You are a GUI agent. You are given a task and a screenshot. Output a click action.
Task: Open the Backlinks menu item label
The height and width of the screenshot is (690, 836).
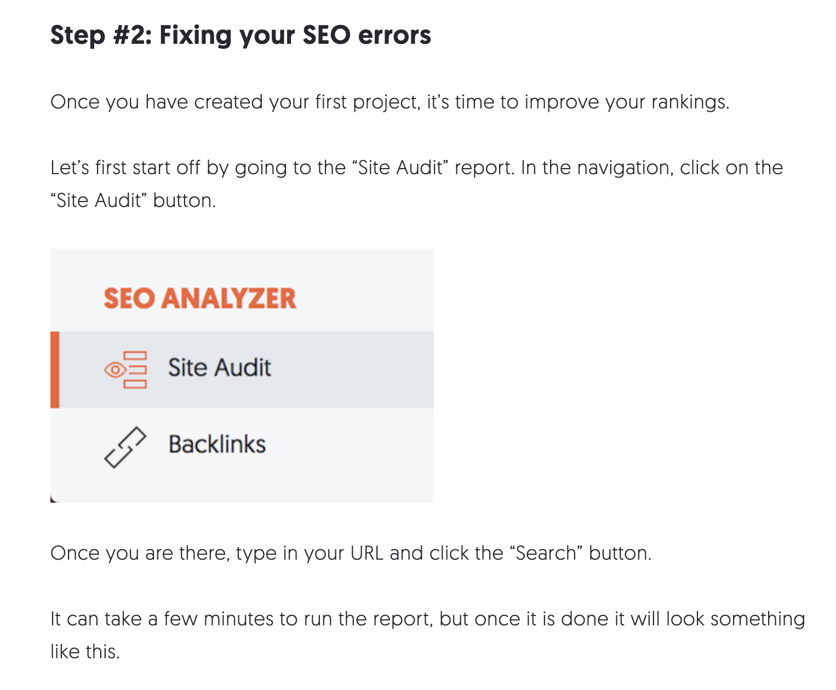pos(217,444)
